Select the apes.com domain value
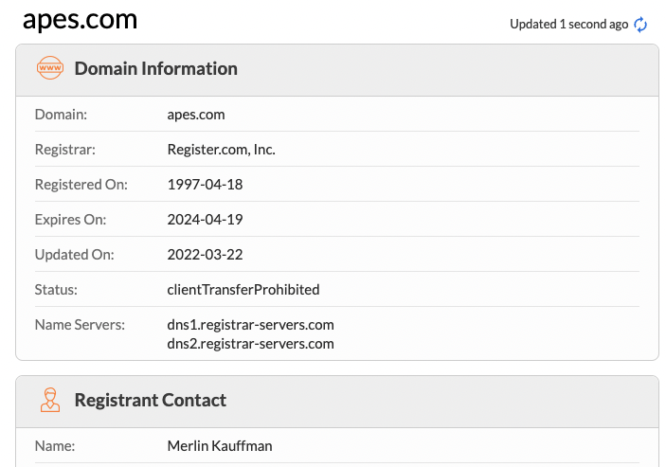 [196, 115]
